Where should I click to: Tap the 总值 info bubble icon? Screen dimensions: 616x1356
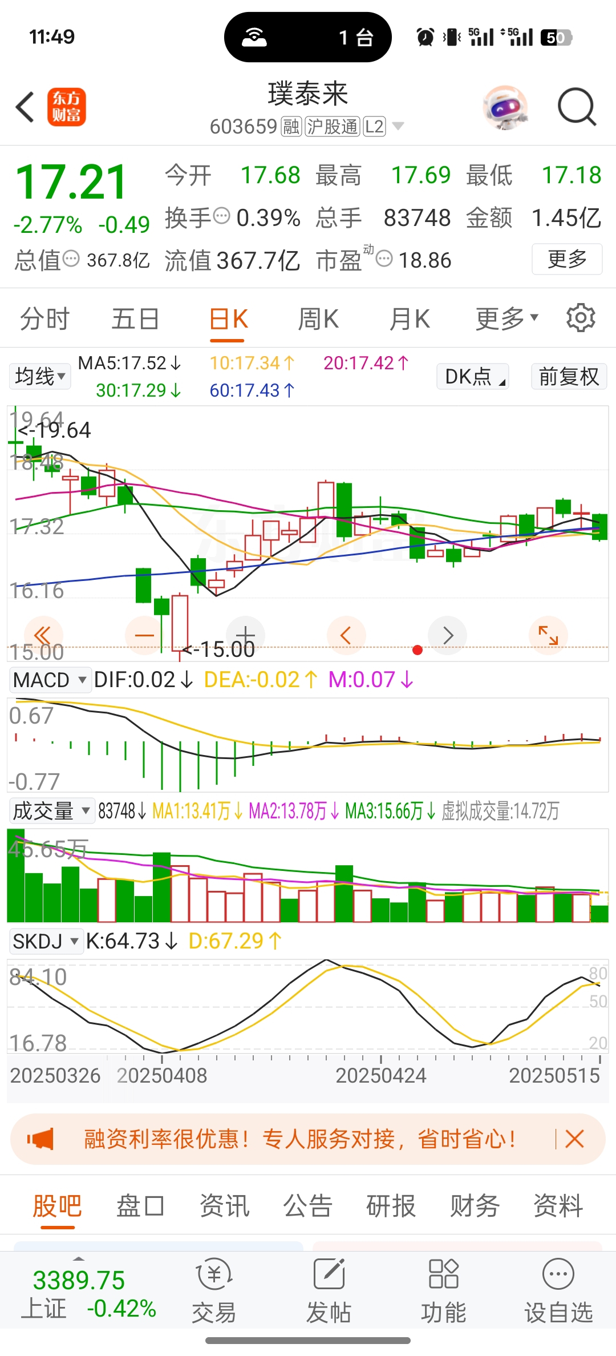(71, 259)
